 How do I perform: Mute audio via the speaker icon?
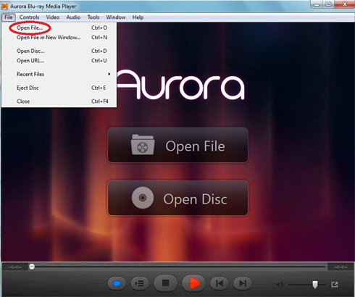[x=280, y=285]
